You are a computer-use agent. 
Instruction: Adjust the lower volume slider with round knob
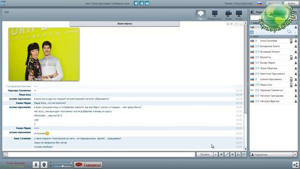tap(62, 166)
